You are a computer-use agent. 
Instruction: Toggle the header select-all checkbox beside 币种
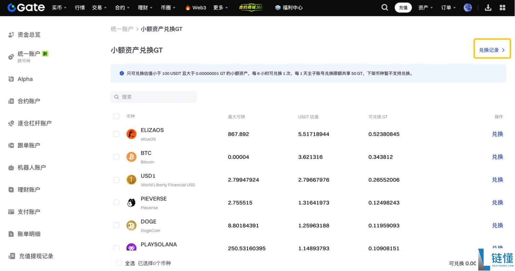coord(116,116)
